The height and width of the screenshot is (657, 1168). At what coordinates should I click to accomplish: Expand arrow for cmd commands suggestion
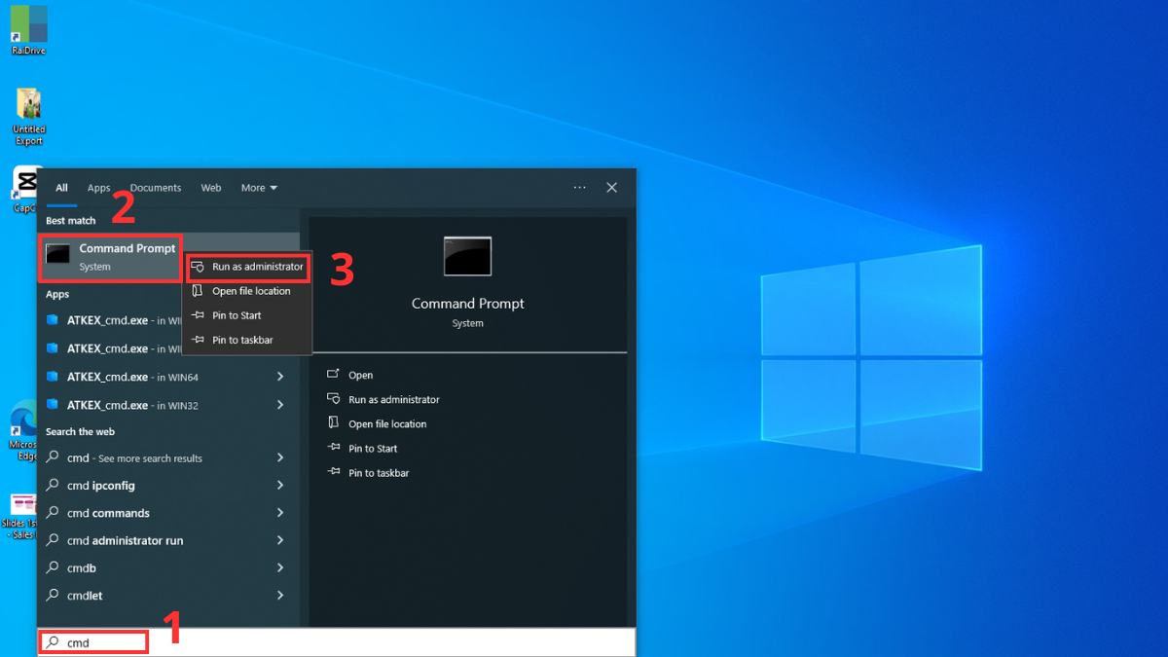click(280, 513)
